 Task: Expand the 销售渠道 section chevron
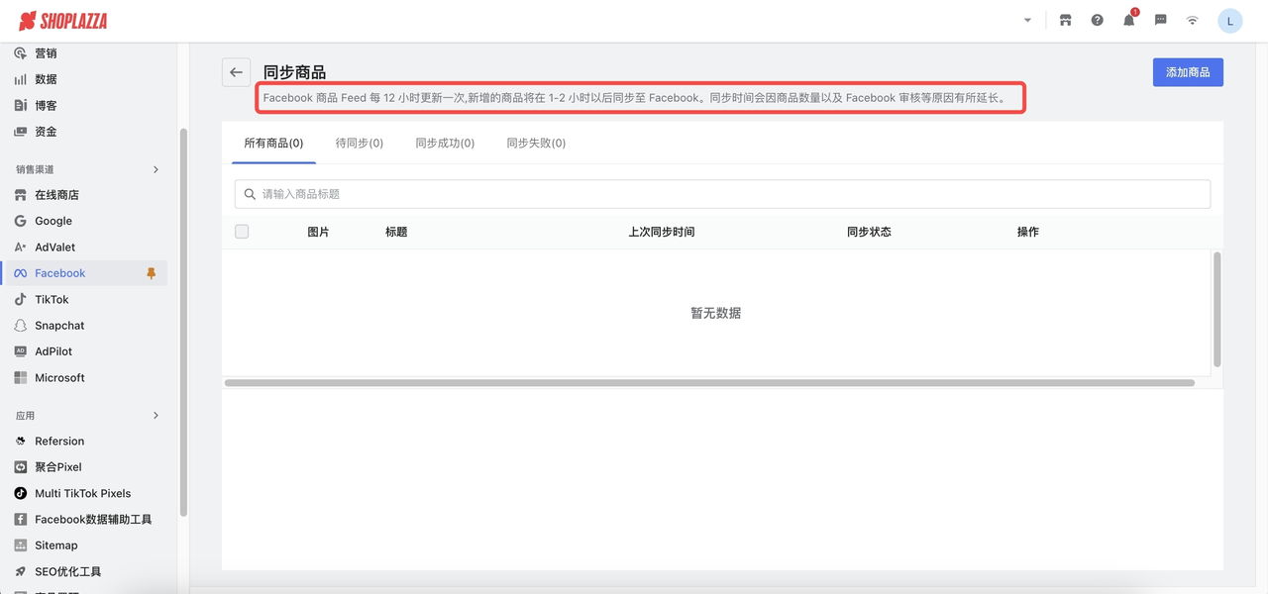tap(156, 169)
